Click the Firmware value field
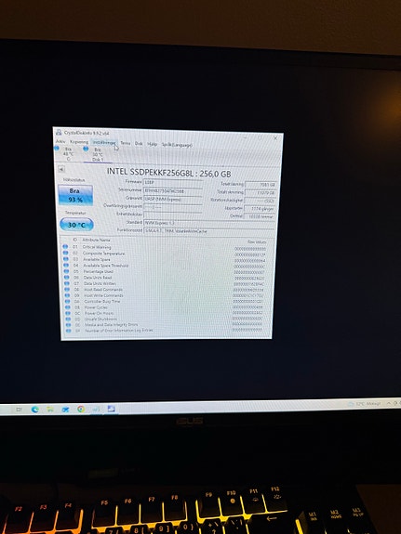Viewport: 401px width, 534px height. [x=173, y=183]
